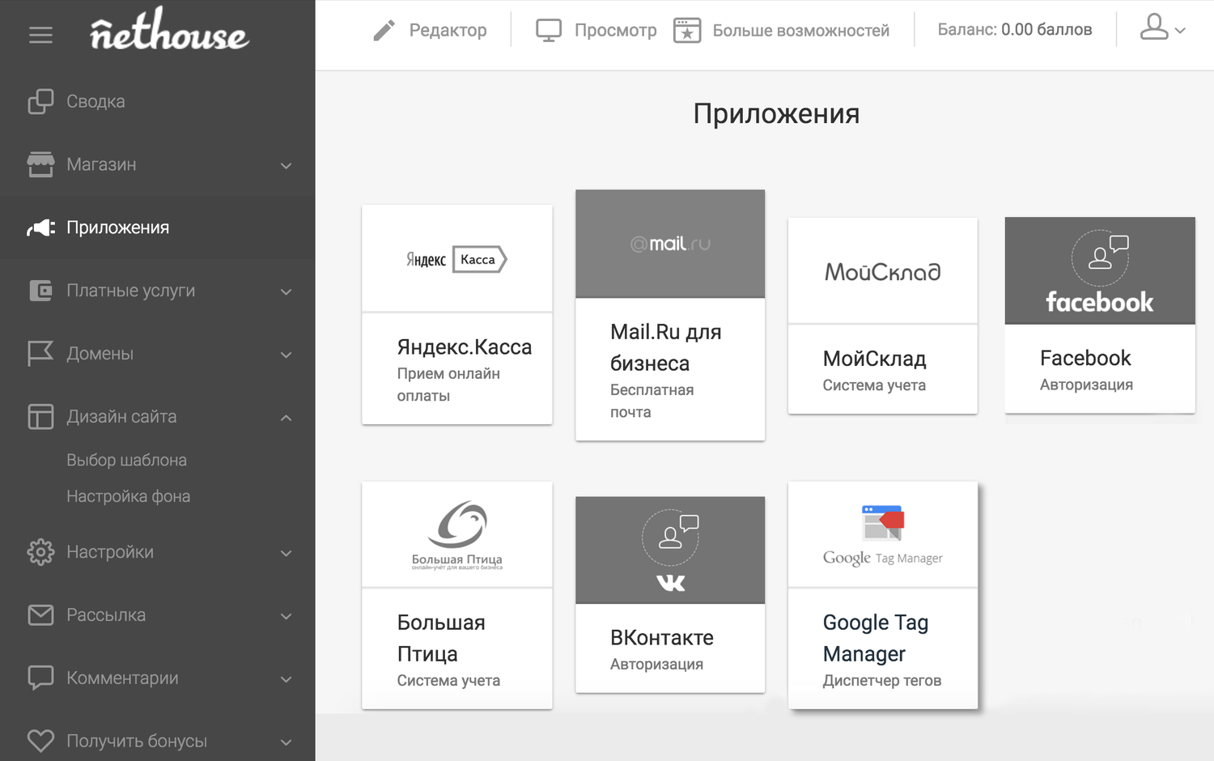Open Дизайн сайта sidebar item

click(121, 417)
